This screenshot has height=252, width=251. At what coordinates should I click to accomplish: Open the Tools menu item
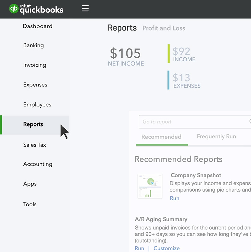[x=30, y=204]
